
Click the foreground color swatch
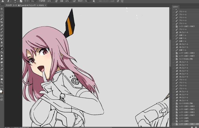click(1, 92)
